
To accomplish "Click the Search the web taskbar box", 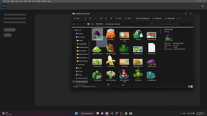I will 87,113.
